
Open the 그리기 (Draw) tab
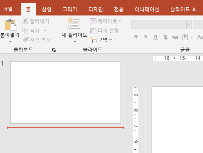coord(70,9)
